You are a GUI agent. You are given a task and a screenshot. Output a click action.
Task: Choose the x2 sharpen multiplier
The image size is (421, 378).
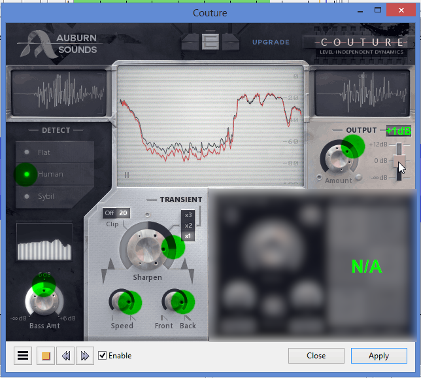click(x=188, y=226)
